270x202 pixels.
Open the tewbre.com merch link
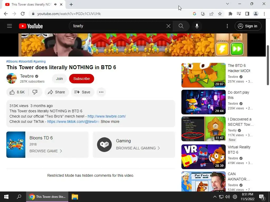tap(107, 116)
